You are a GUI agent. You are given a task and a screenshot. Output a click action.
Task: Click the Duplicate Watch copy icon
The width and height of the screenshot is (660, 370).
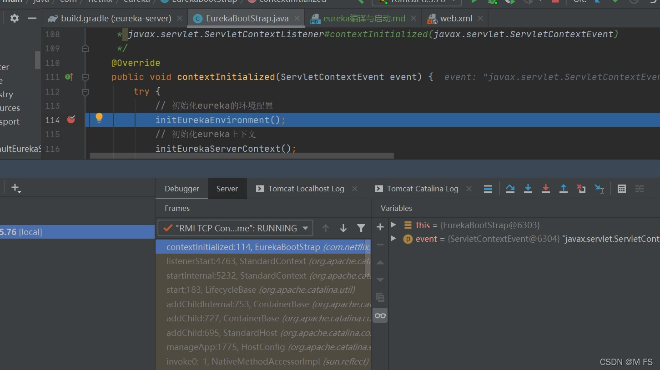tap(380, 298)
